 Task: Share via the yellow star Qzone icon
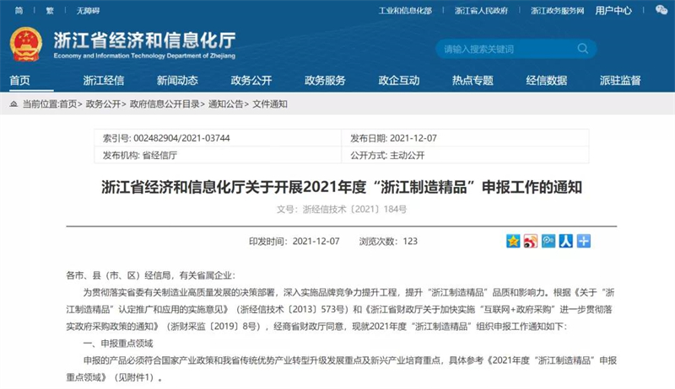tap(513, 241)
